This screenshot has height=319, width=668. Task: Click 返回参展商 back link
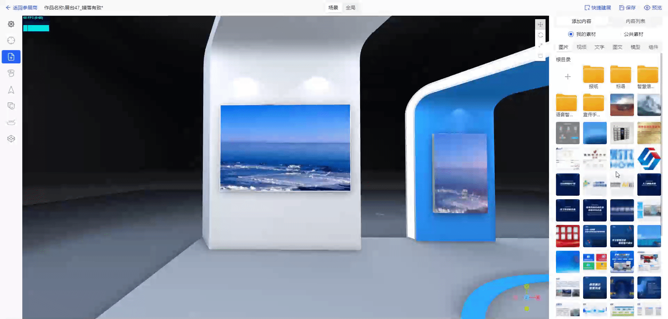[22, 8]
